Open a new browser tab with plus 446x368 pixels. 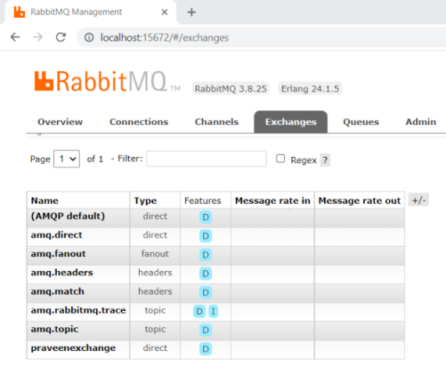(x=191, y=12)
